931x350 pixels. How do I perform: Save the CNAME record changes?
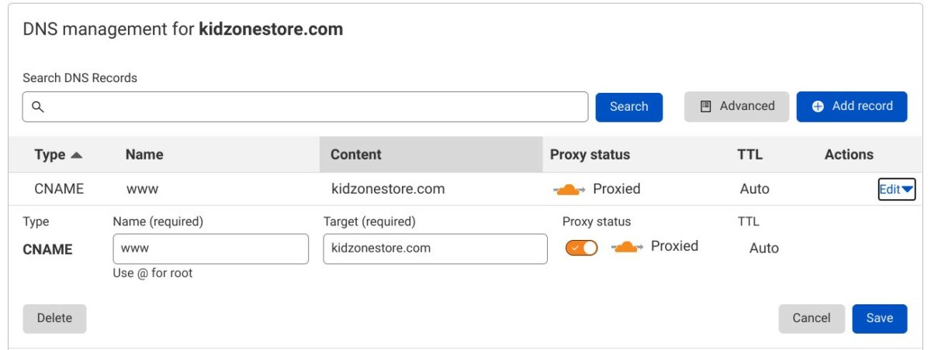pos(879,318)
